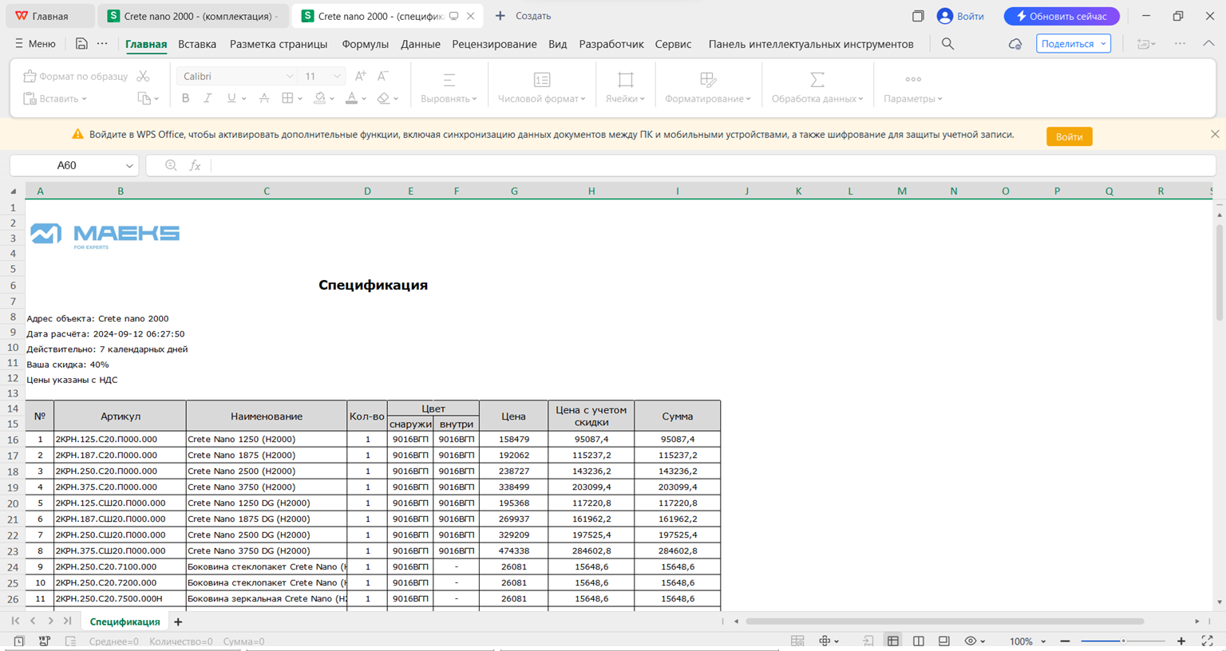Click the zoom out minus icon
The height and width of the screenshot is (651, 1226).
(x=1065, y=641)
